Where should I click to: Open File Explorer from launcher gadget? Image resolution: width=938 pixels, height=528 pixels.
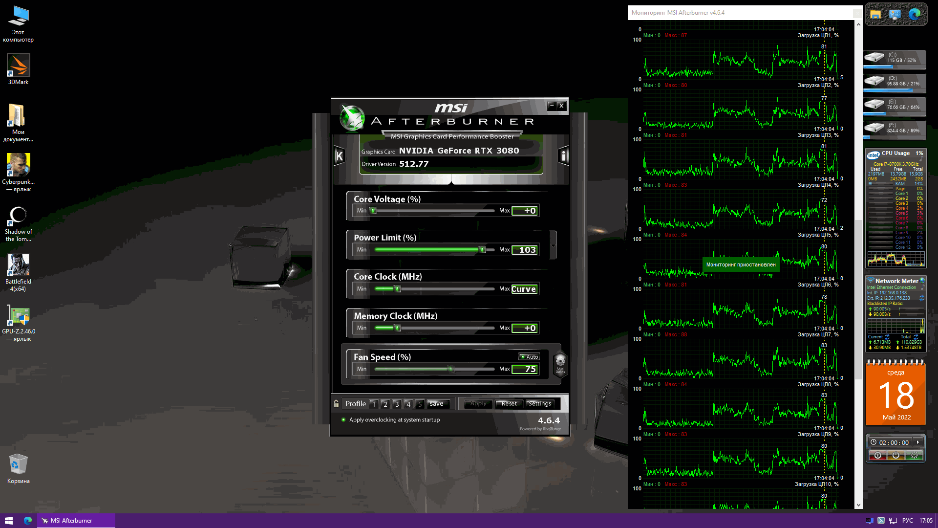coord(875,15)
